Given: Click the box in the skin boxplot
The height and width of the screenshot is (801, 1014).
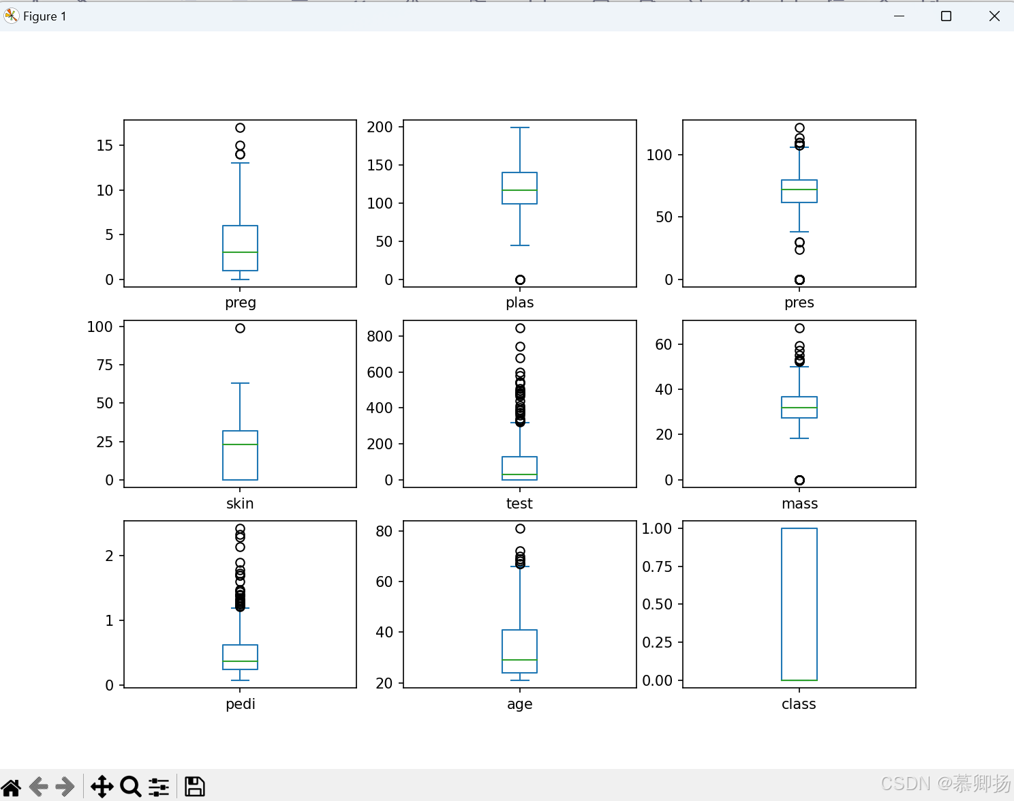Looking at the screenshot, I should 240,455.
